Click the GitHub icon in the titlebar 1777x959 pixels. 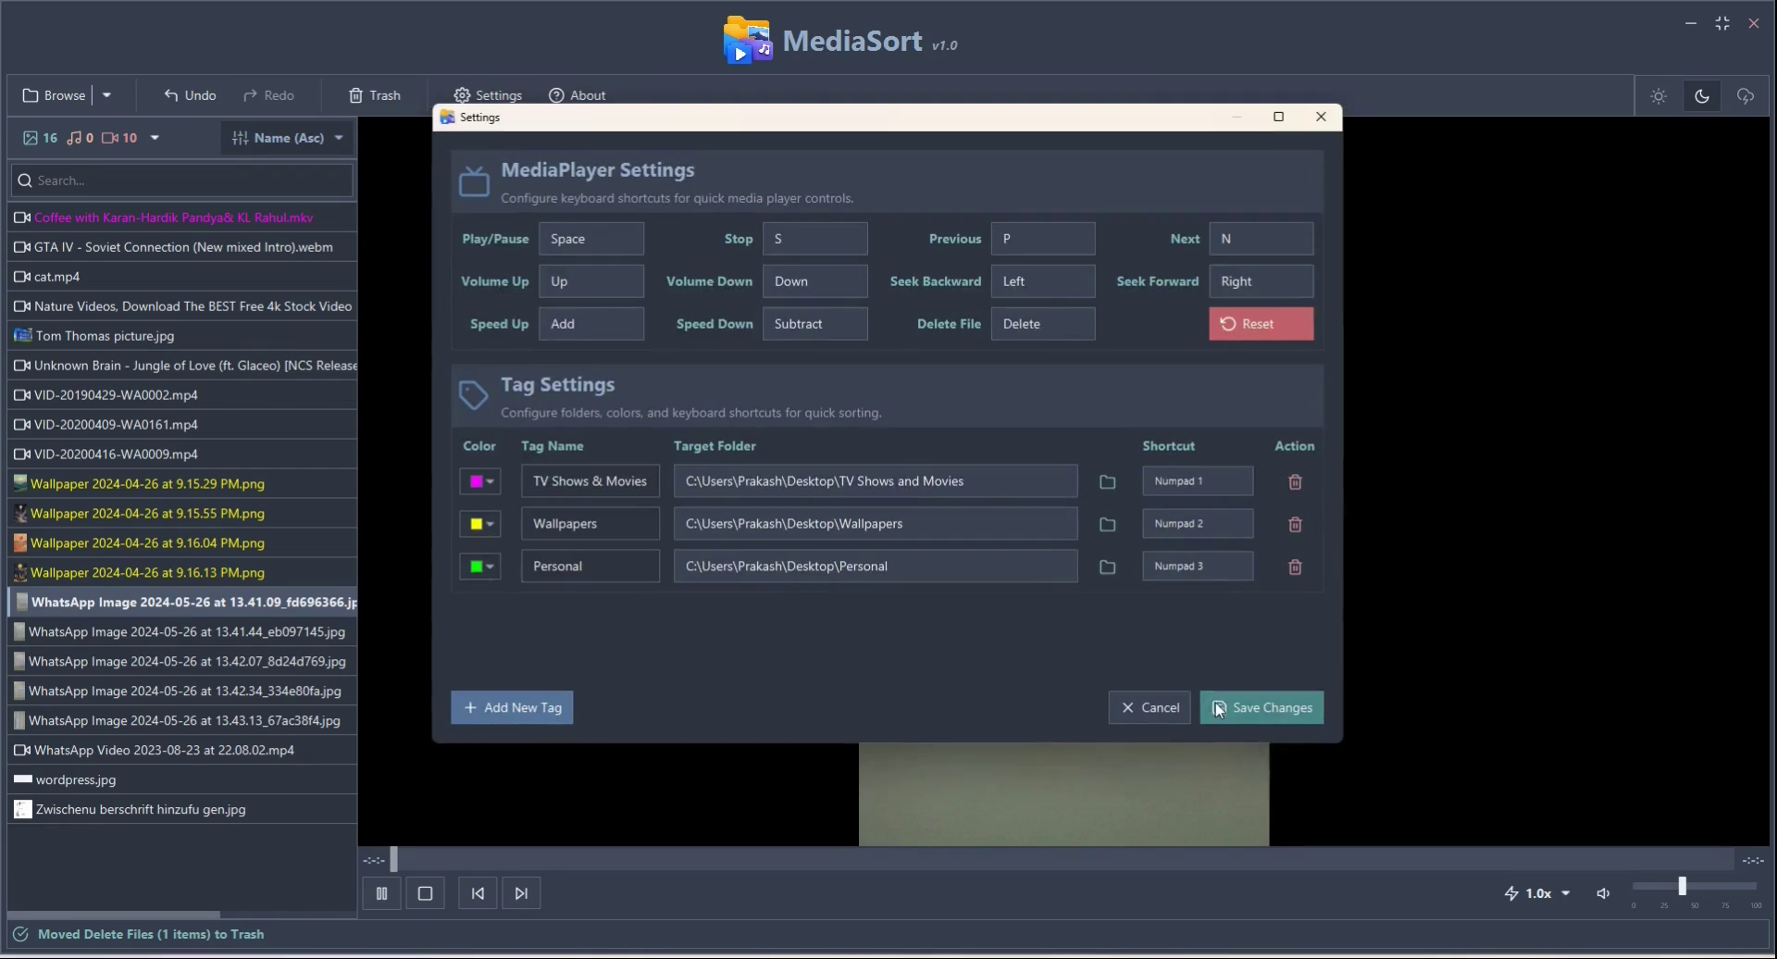coord(1746,95)
